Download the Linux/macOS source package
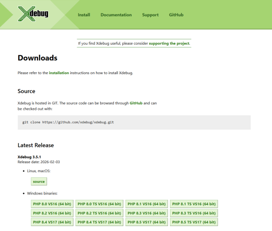Screen dimensions: 272x231 coord(39,181)
